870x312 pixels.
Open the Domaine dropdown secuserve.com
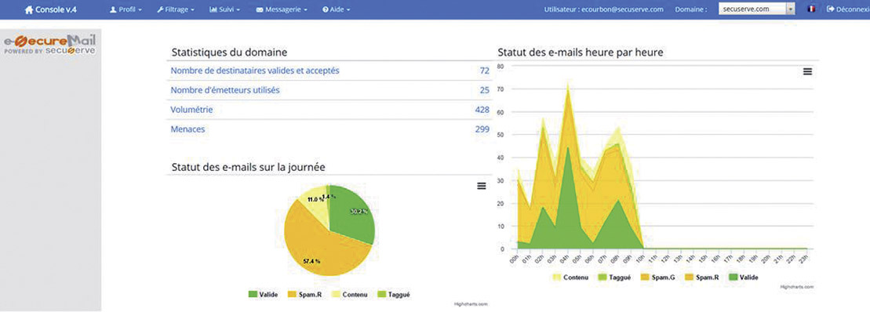[757, 9]
